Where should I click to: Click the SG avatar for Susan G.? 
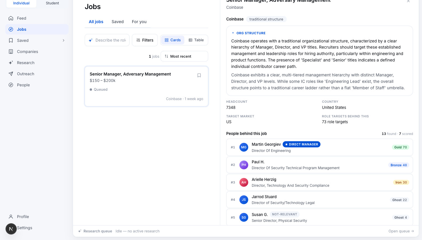pyautogui.click(x=244, y=217)
